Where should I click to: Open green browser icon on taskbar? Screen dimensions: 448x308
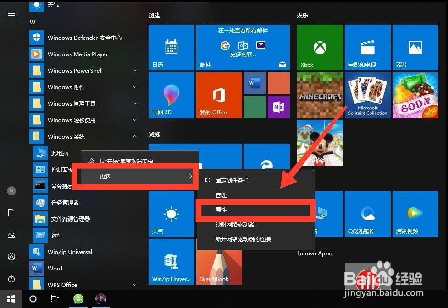(78, 299)
